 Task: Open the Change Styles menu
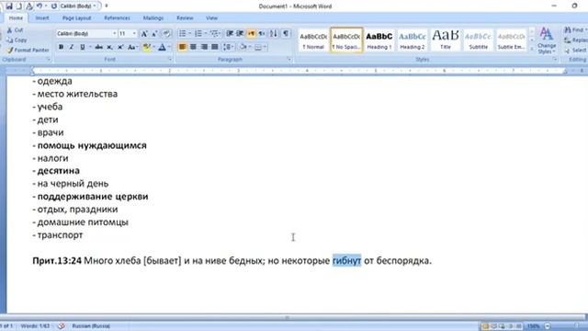click(x=547, y=40)
